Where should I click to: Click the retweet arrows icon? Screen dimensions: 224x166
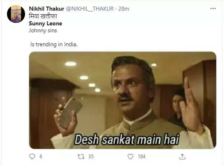pyautogui.click(x=81, y=157)
